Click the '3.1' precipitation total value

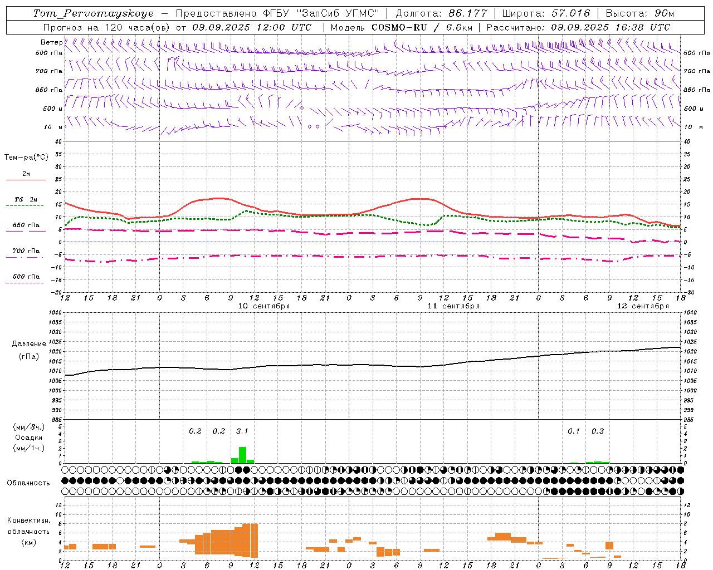click(242, 431)
